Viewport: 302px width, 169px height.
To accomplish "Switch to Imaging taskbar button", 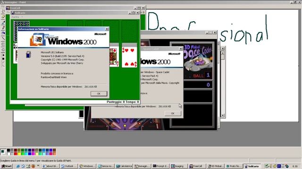I will [x=179, y=166].
